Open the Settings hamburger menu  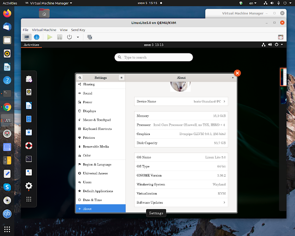click(x=122, y=77)
